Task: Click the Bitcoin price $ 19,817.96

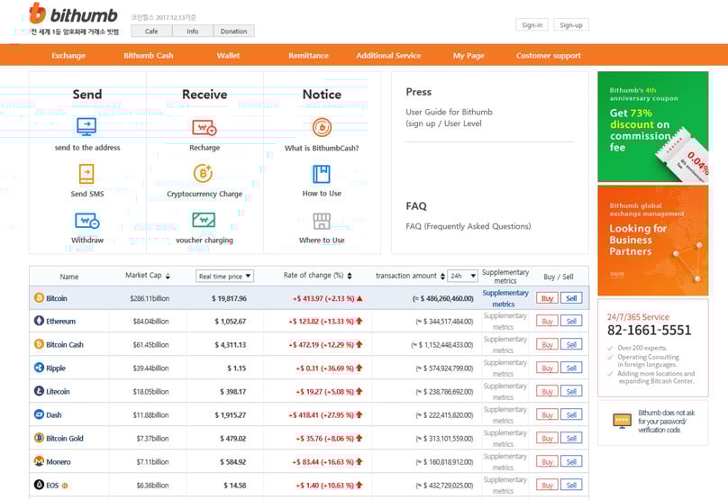Action: 229,298
